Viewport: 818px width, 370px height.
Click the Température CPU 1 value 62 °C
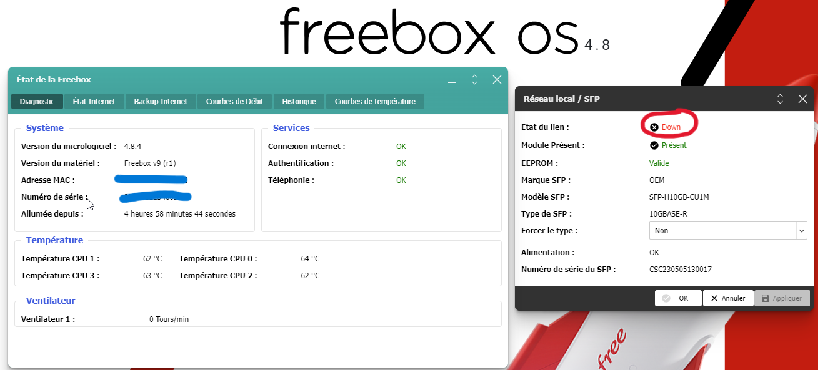point(152,258)
